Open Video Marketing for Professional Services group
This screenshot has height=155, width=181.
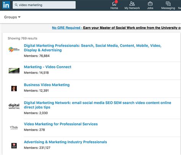pyautogui.click(x=61, y=124)
